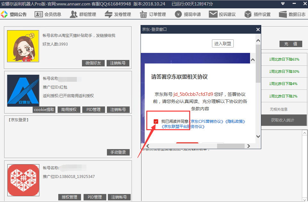Click PID管理 on the Pinduoduo card

coord(95,197)
